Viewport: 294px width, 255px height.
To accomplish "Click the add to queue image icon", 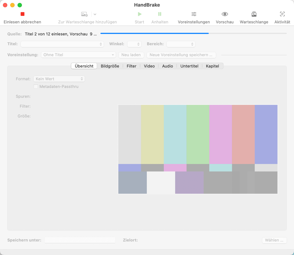I will 84,14.
